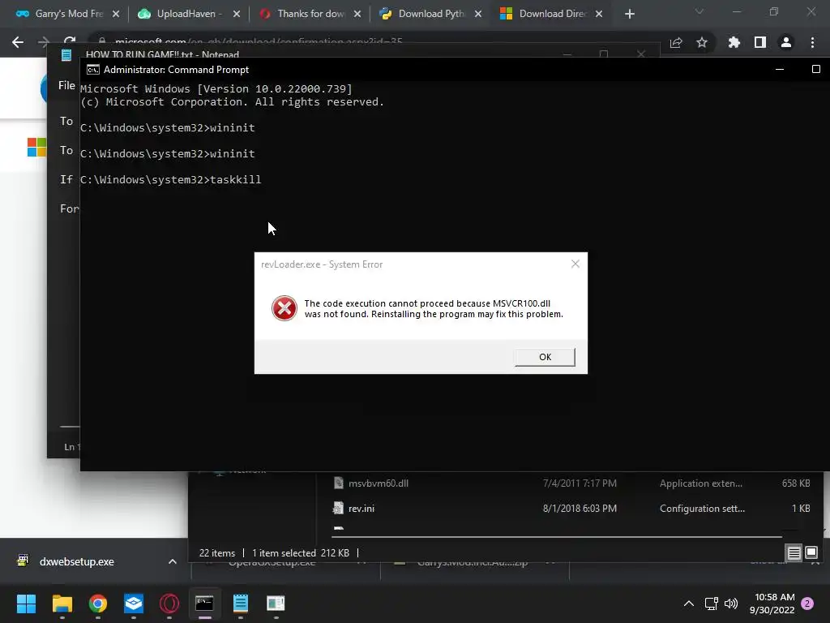The width and height of the screenshot is (830, 623).
Task: Open the Windows Start menu
Action: pos(26,604)
